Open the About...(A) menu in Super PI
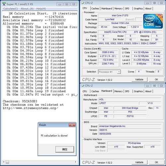 pyautogui.click(x=27, y=9)
